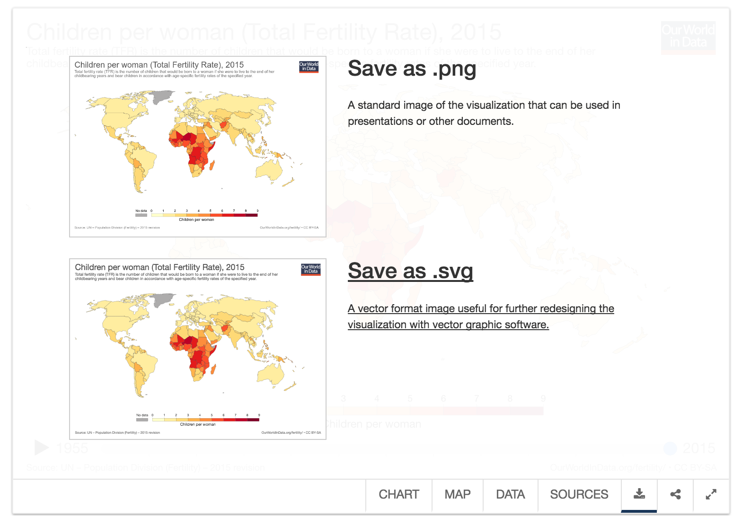
Task: Select the SVG map preview thumbnail
Action: [x=198, y=349]
